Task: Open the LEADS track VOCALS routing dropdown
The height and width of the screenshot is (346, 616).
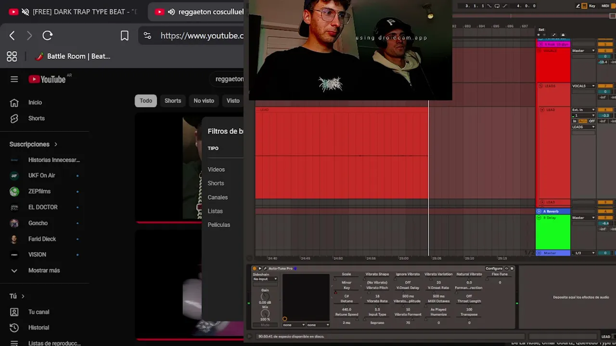Action: [583, 86]
